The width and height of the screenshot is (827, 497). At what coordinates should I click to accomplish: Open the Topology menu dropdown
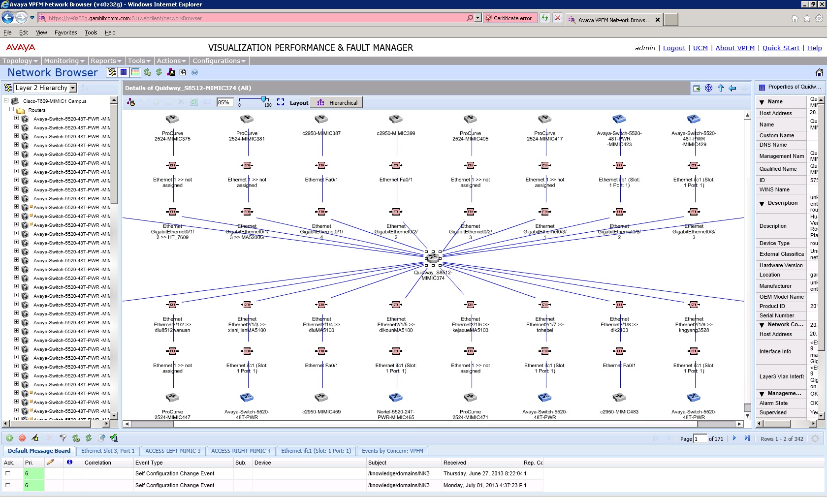pos(20,61)
